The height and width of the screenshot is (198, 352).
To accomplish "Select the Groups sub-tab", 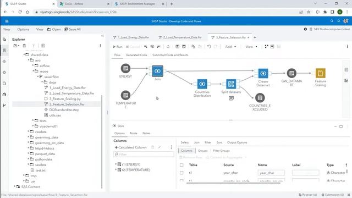I will [x=203, y=151].
